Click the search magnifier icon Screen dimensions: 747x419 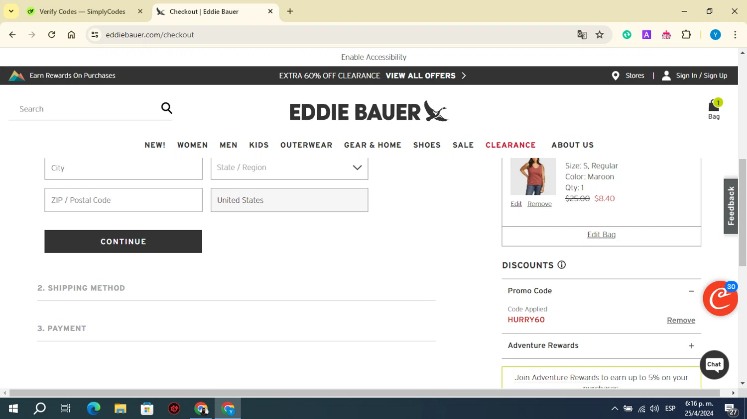click(166, 108)
